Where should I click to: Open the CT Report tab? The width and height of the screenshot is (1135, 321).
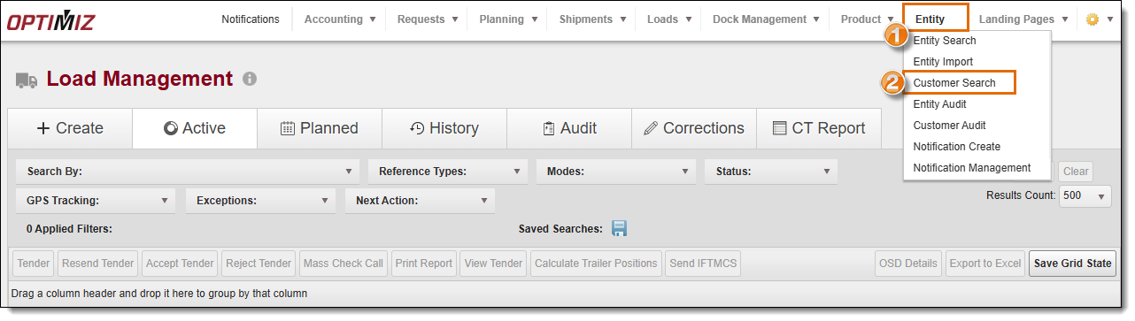[819, 128]
